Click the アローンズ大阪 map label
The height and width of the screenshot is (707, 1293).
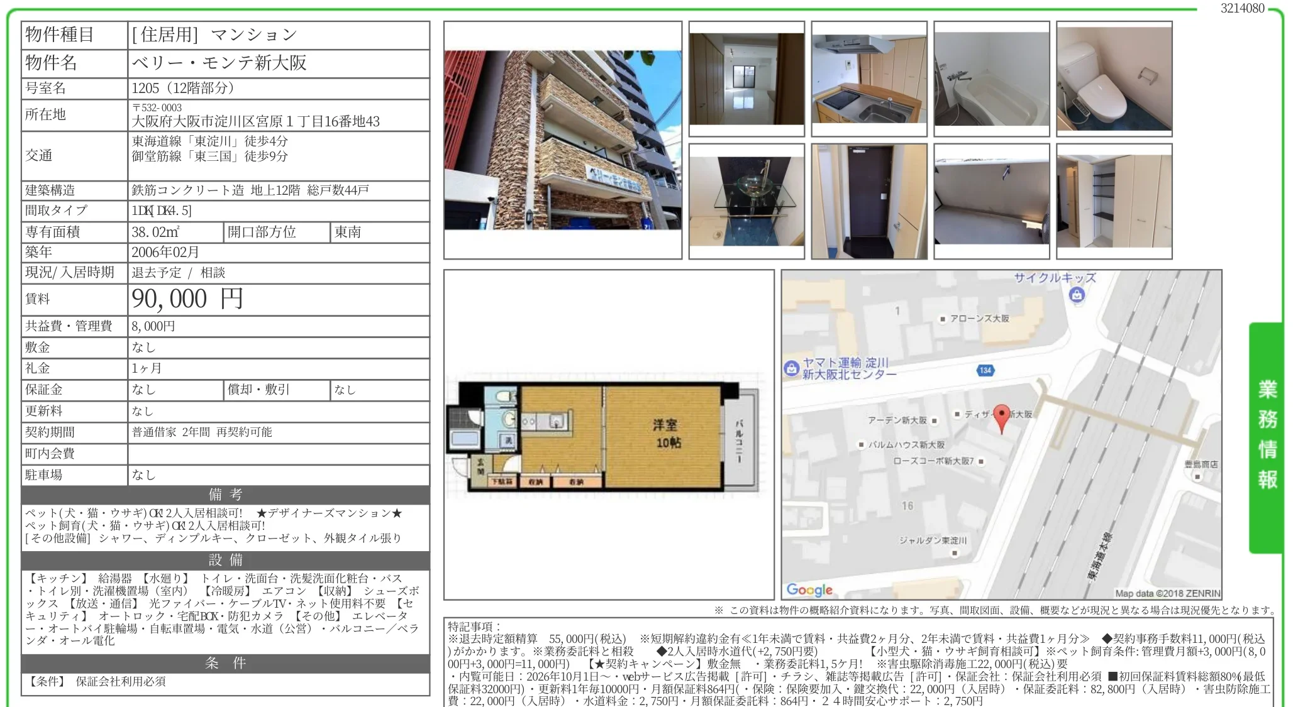[x=979, y=319]
